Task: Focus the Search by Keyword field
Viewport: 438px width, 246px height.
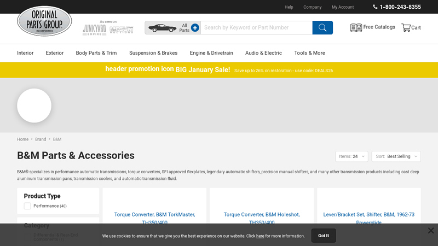Action: tap(256, 28)
